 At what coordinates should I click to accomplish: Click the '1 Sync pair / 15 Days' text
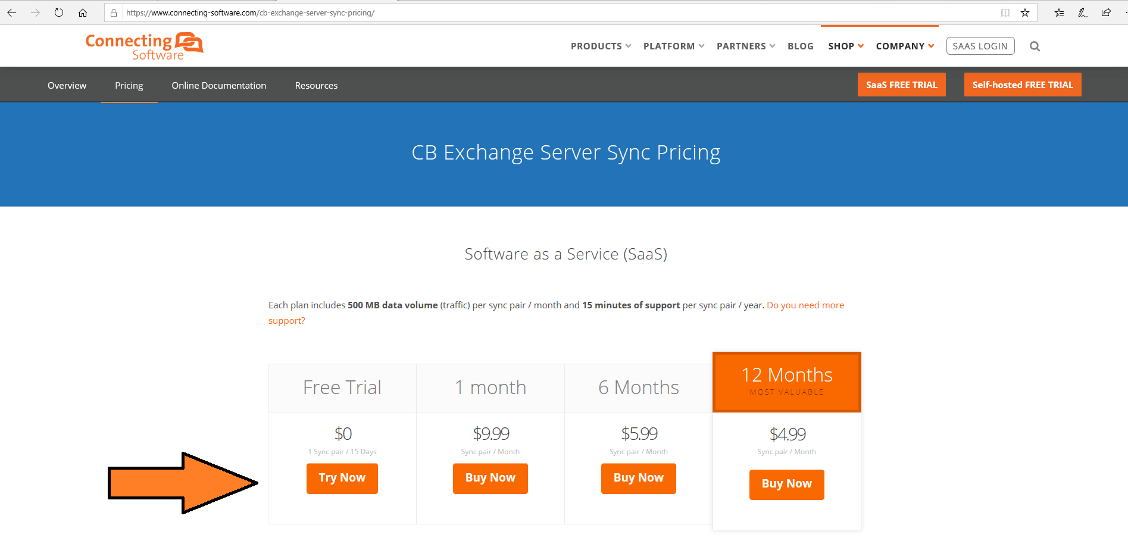pyautogui.click(x=342, y=452)
